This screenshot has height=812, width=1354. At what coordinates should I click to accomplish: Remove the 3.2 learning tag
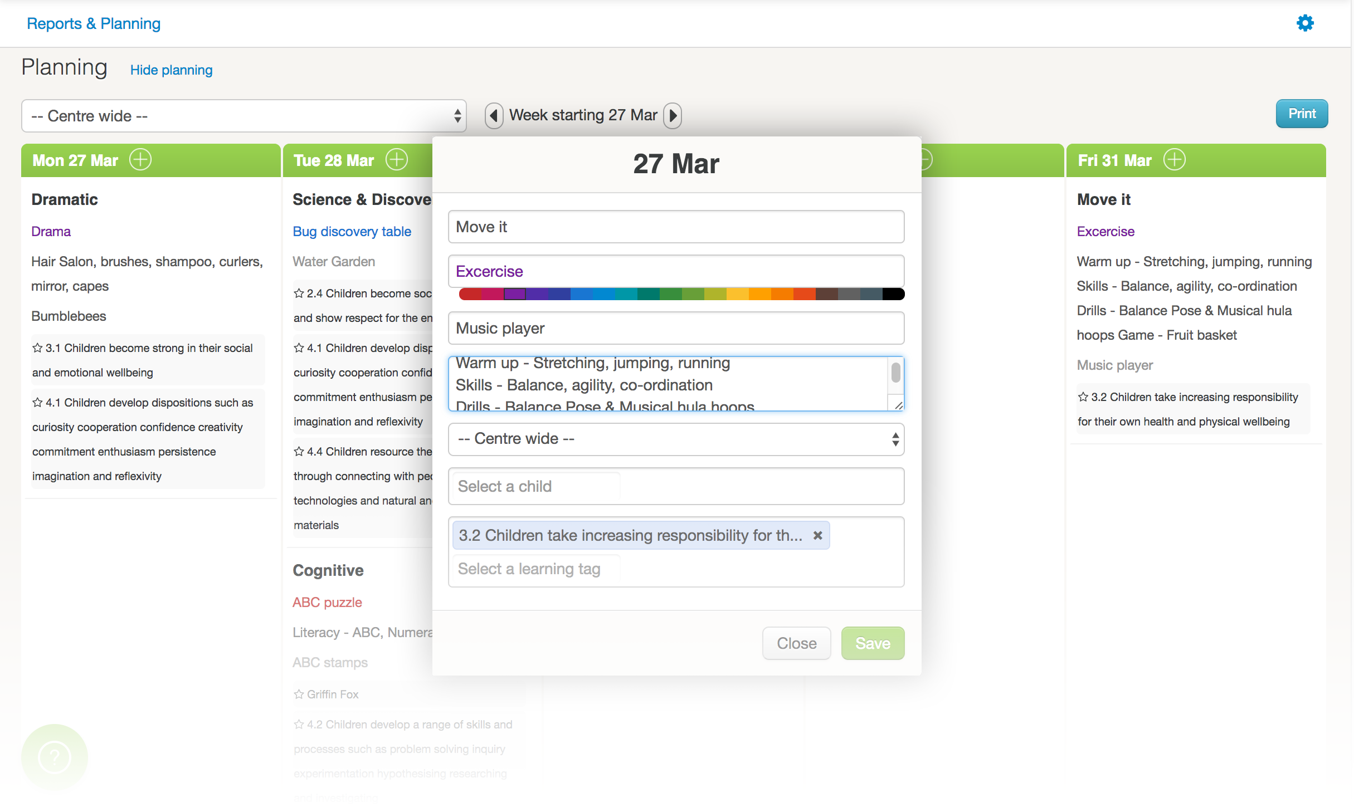point(817,535)
